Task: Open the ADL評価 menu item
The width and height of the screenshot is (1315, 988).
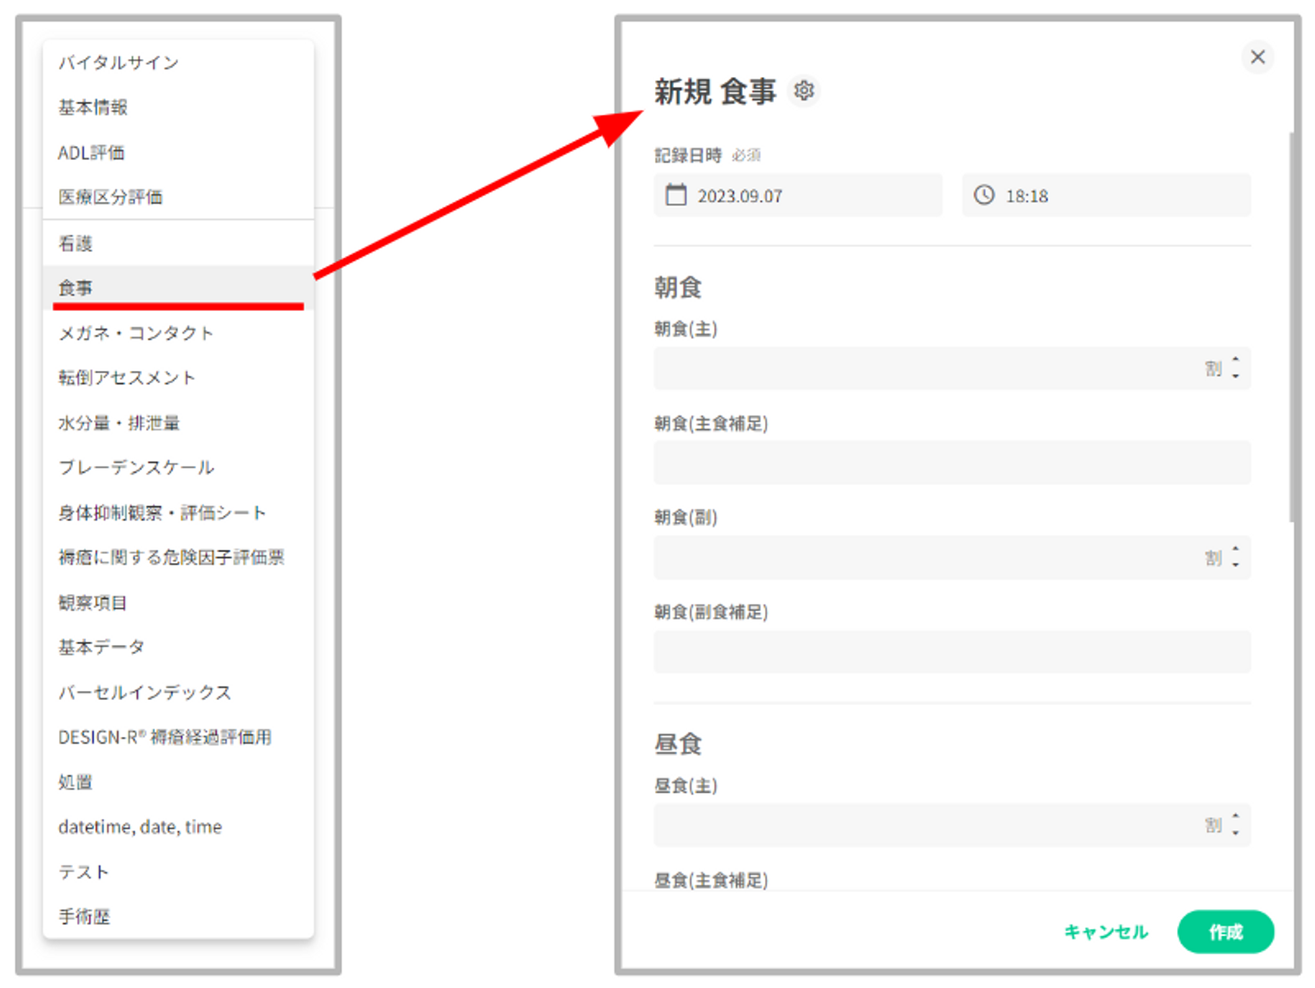Action: click(x=91, y=153)
